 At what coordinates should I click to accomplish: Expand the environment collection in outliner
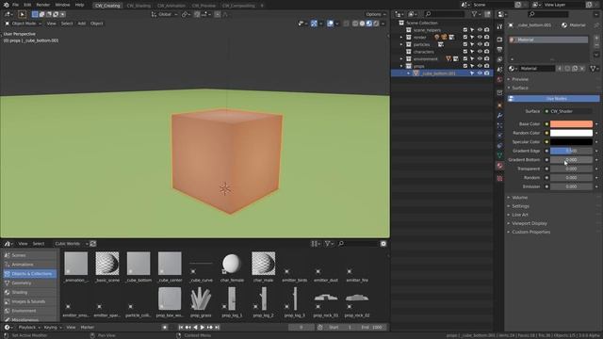pyautogui.click(x=401, y=58)
